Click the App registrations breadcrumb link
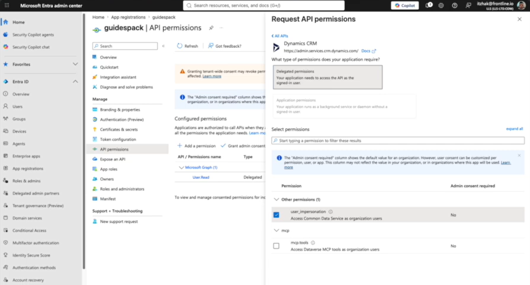Image resolution: width=530 pixels, height=285 pixels. point(128,17)
